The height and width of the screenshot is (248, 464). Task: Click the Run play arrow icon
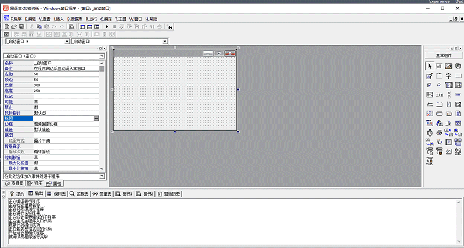(107, 27)
